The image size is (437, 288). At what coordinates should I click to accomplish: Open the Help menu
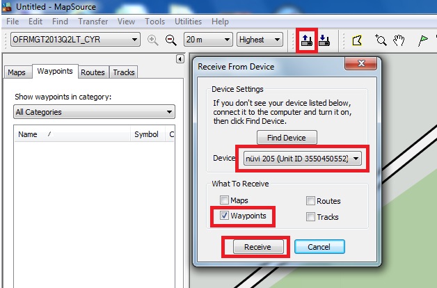(220, 22)
